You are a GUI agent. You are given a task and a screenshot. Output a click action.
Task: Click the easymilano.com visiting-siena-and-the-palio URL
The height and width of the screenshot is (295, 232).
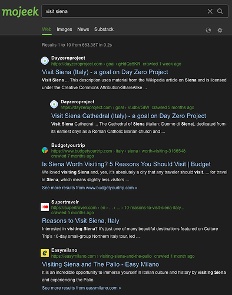click(101, 256)
